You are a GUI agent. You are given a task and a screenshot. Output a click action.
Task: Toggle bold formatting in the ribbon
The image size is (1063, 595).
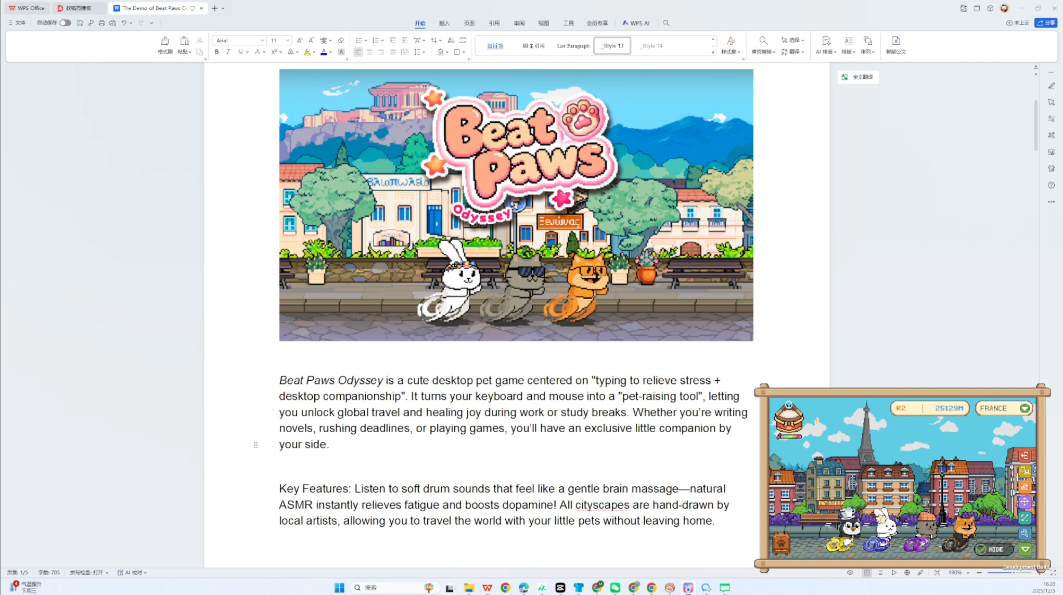click(216, 52)
